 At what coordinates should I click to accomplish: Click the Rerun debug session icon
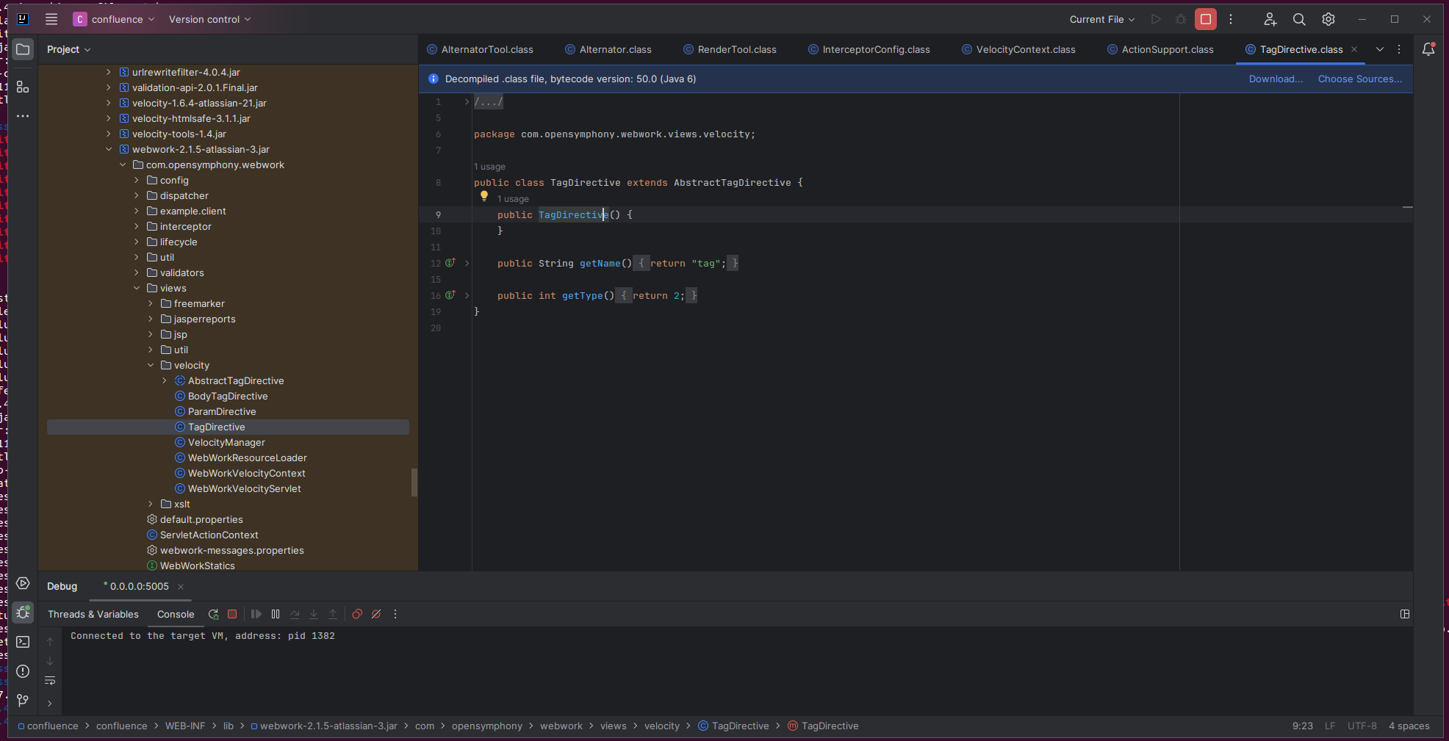[x=213, y=614]
